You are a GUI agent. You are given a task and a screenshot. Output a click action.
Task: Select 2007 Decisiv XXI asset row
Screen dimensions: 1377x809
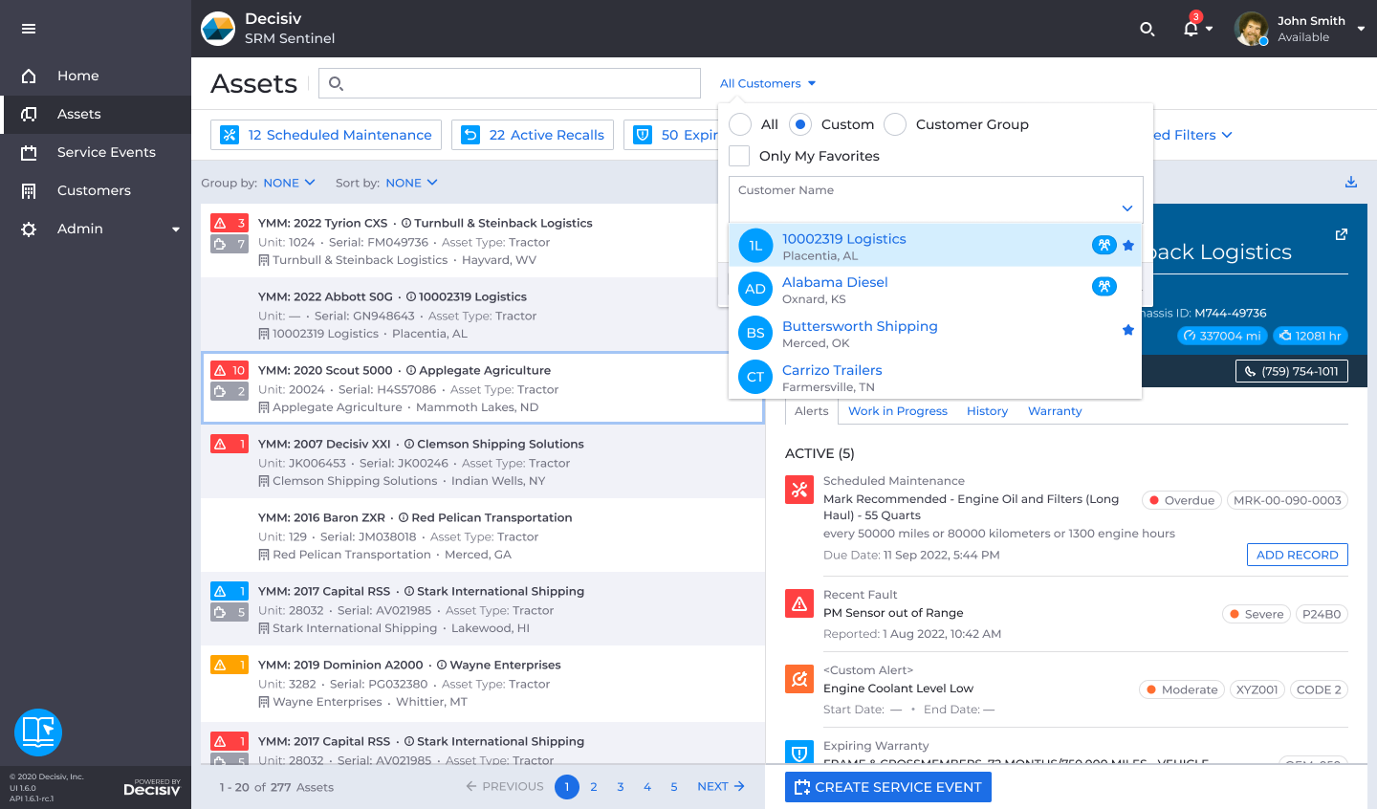[483, 462]
